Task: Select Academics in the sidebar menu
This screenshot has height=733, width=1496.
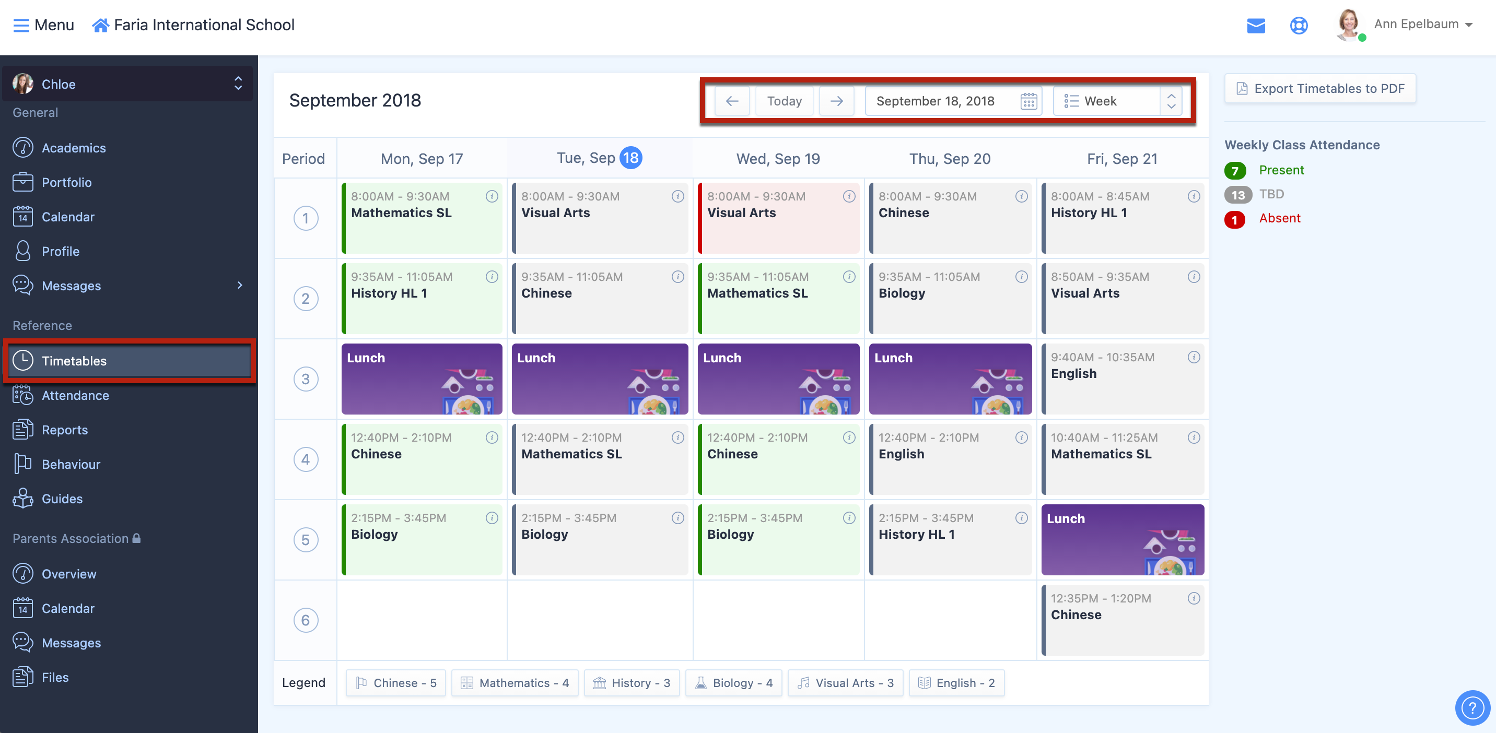Action: point(73,147)
